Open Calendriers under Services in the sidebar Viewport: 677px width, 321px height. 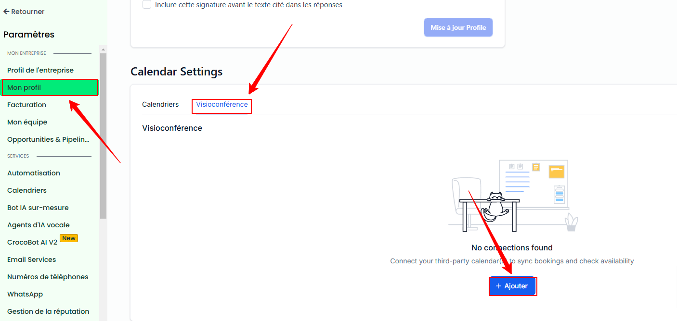pyautogui.click(x=27, y=190)
